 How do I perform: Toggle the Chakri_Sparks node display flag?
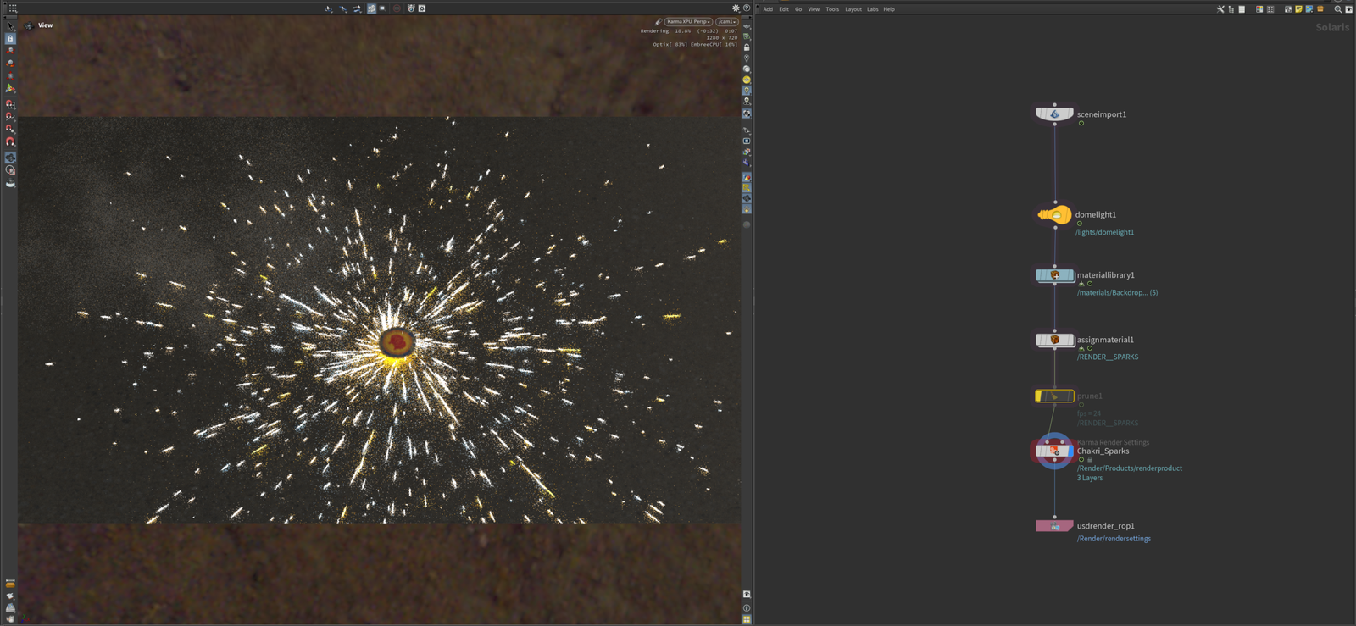pos(1069,451)
